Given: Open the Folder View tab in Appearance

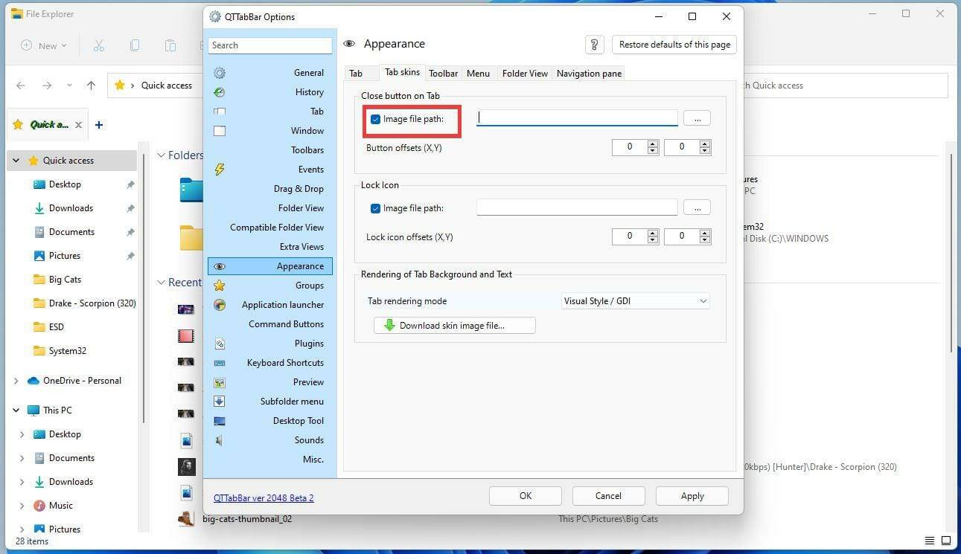Looking at the screenshot, I should tap(524, 73).
